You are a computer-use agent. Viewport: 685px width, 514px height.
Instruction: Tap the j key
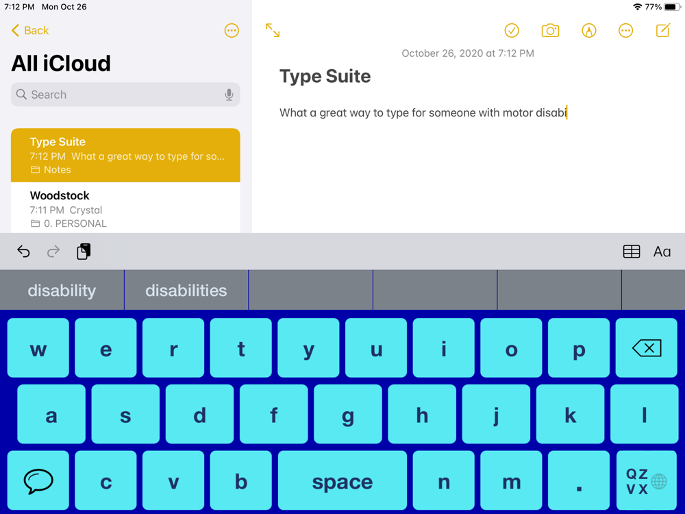496,415
